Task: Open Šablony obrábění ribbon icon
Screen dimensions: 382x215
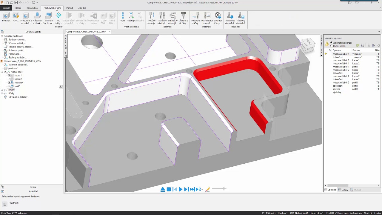Action: pos(241,18)
